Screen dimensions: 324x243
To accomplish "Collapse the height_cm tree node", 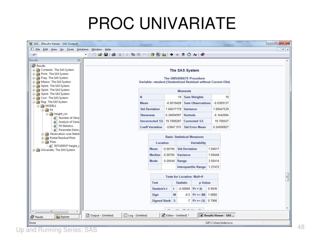I will (x=47, y=114).
